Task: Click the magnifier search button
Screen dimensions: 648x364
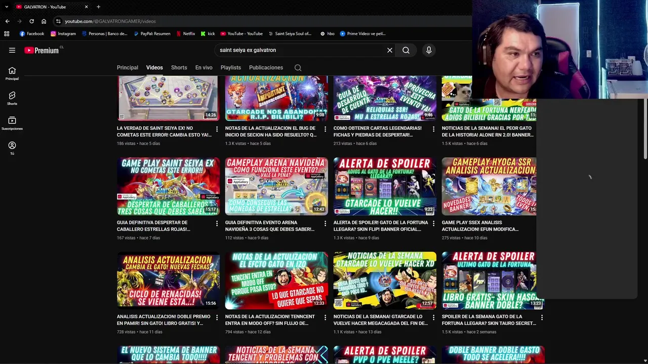Action: [406, 50]
